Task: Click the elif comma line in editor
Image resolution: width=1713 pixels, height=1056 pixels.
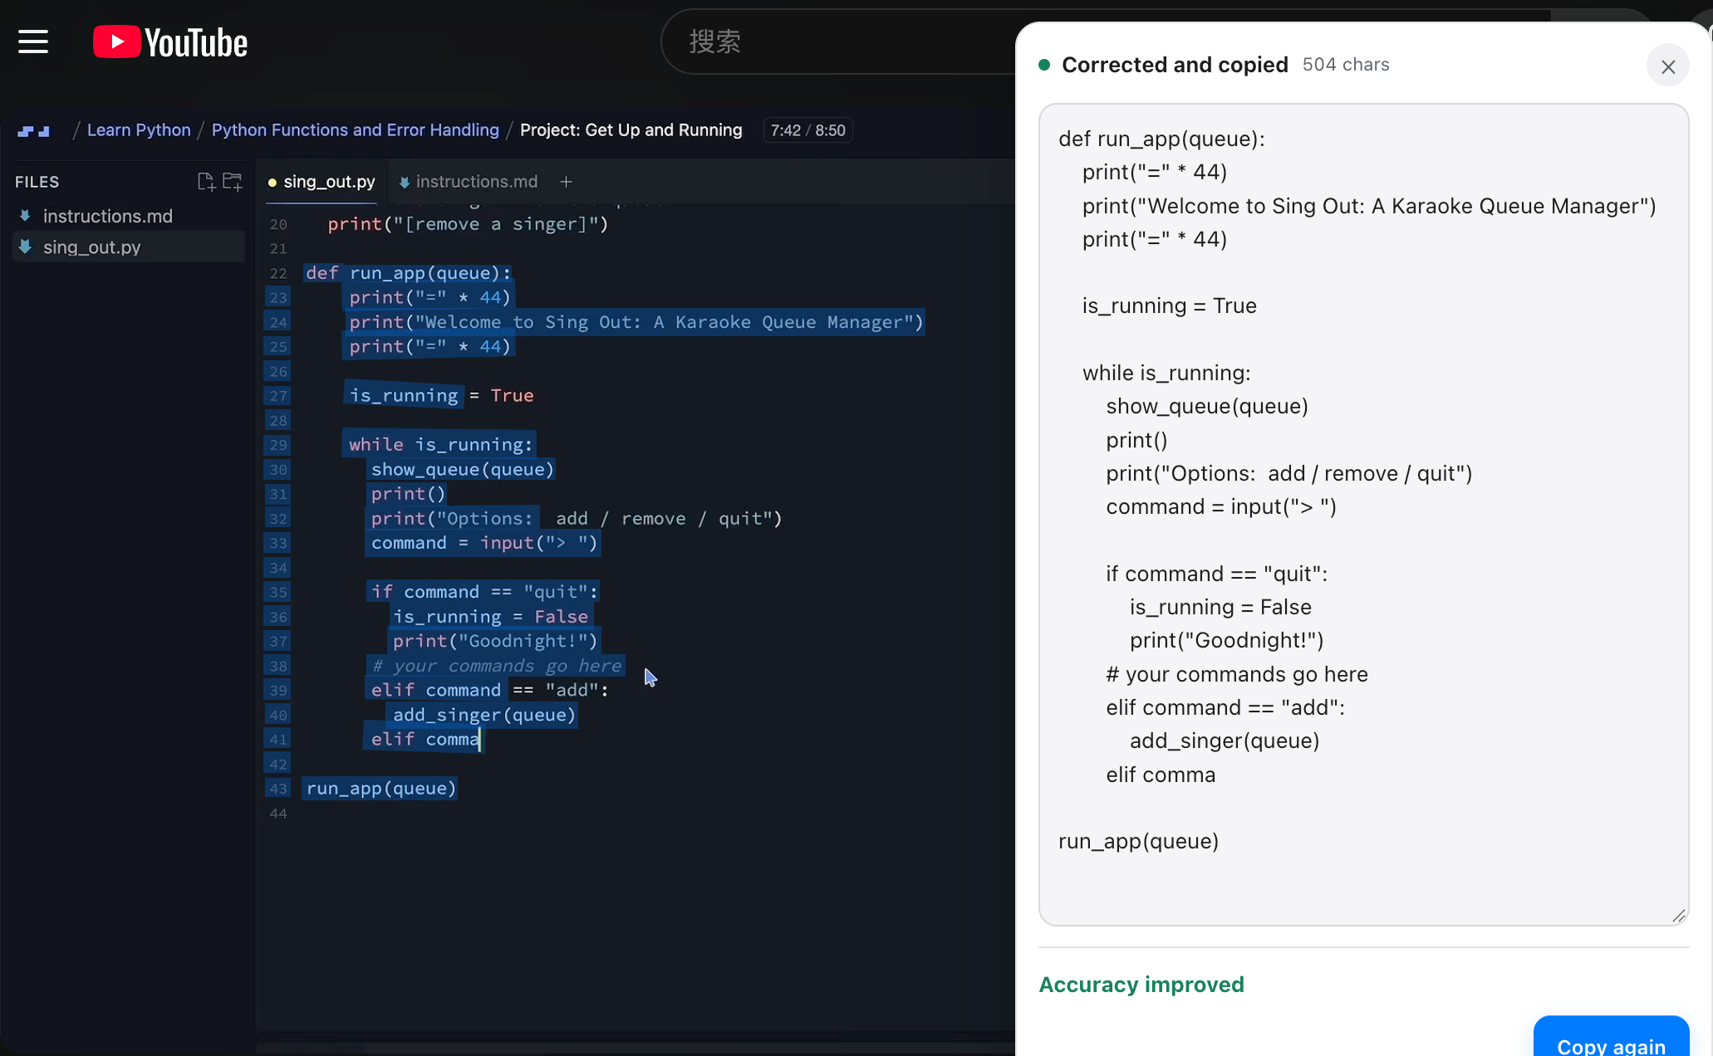Action: [425, 739]
